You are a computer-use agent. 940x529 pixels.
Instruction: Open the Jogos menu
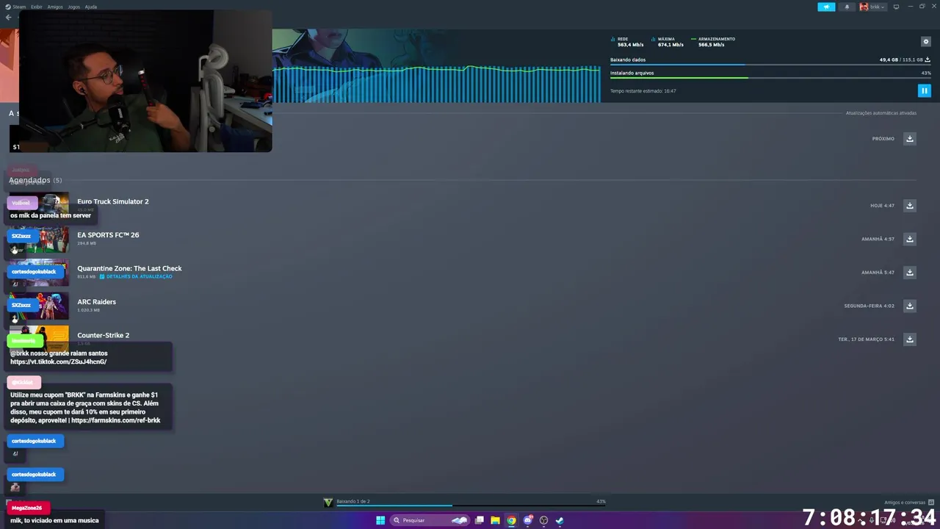[73, 7]
